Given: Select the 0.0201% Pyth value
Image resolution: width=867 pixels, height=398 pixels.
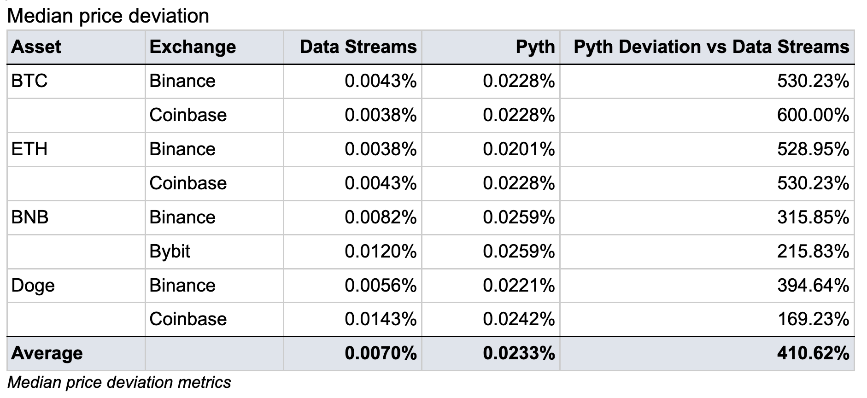Looking at the screenshot, I should tap(519, 149).
